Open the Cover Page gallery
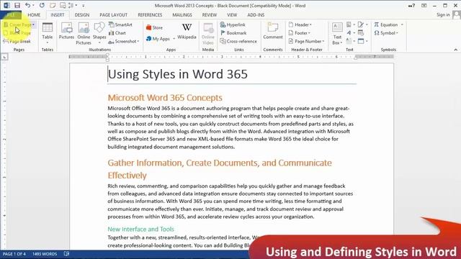Screen dimensions: 461x259 tap(19, 24)
